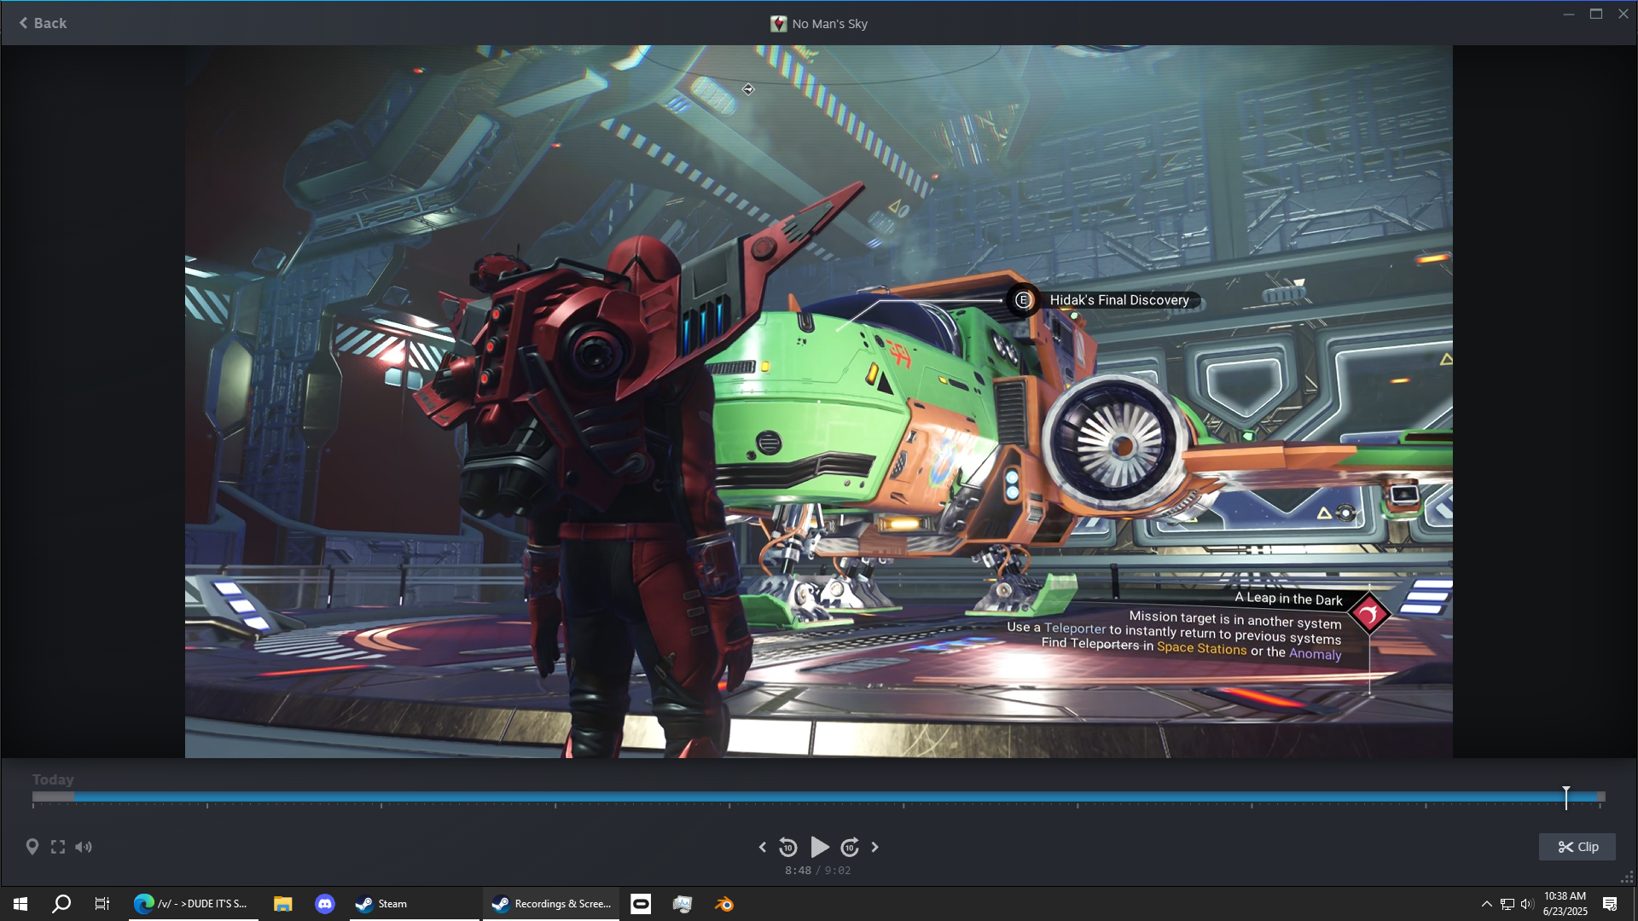Open the image viewer taskbar app

(x=682, y=904)
